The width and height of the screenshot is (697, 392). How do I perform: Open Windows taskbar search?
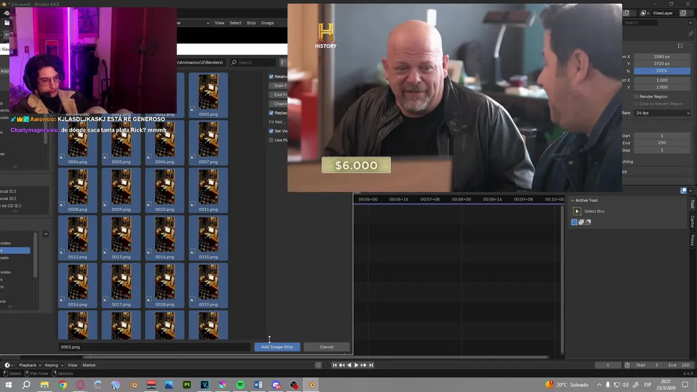click(x=26, y=385)
